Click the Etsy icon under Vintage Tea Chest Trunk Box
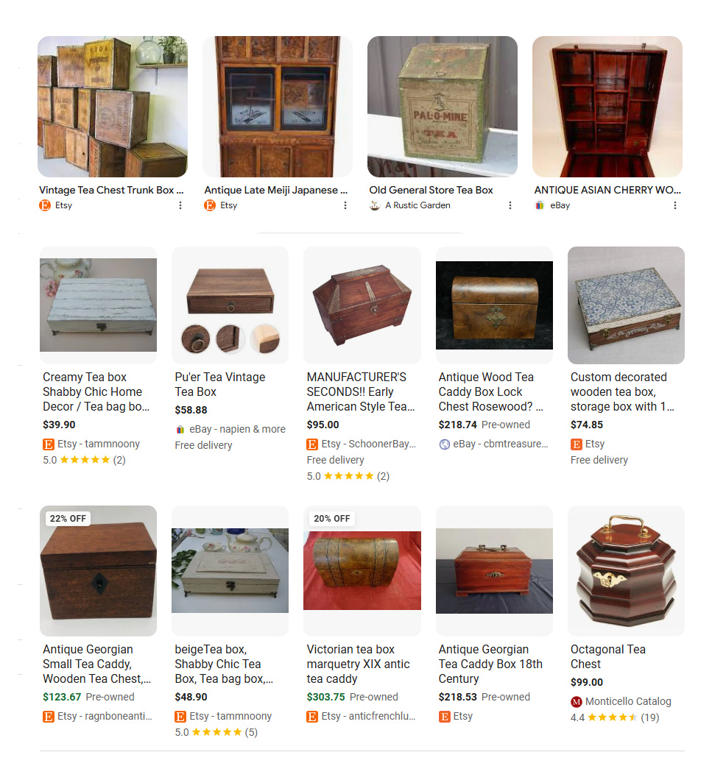This screenshot has width=726, height=766. coord(44,205)
